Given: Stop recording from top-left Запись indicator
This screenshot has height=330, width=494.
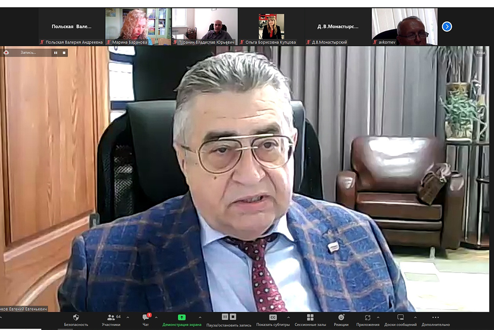Looking at the screenshot, I should [x=64, y=52].
